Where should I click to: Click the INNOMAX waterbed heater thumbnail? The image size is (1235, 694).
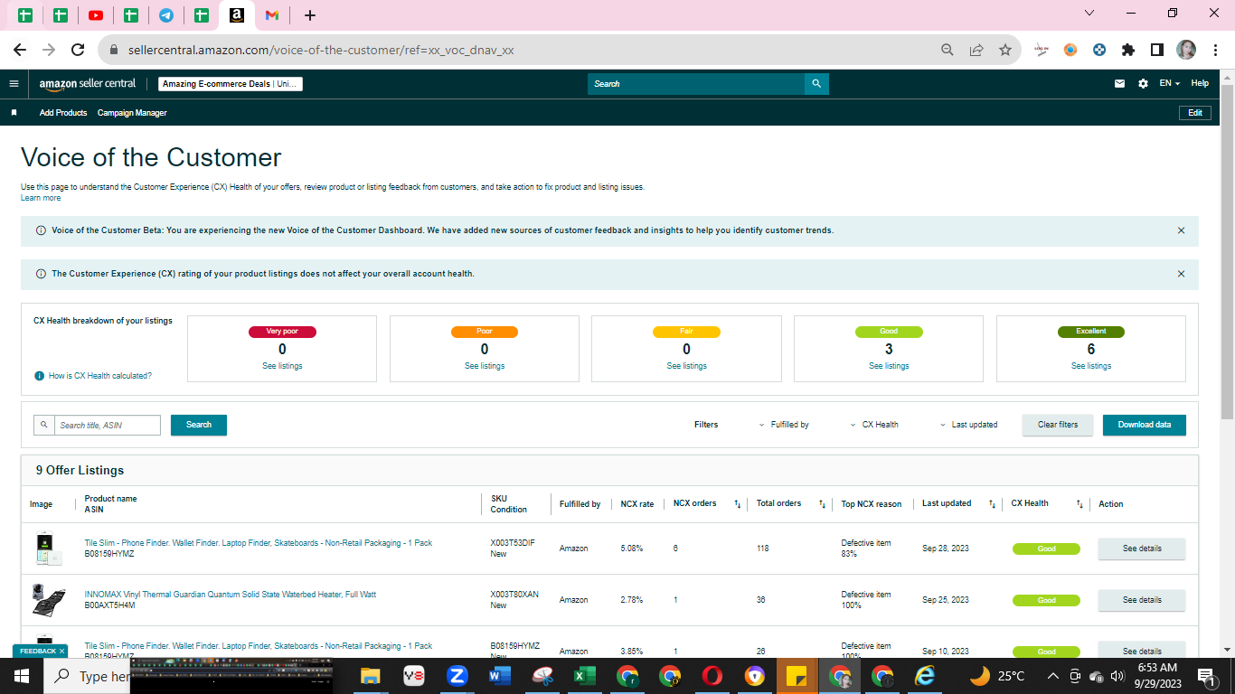tap(48, 600)
